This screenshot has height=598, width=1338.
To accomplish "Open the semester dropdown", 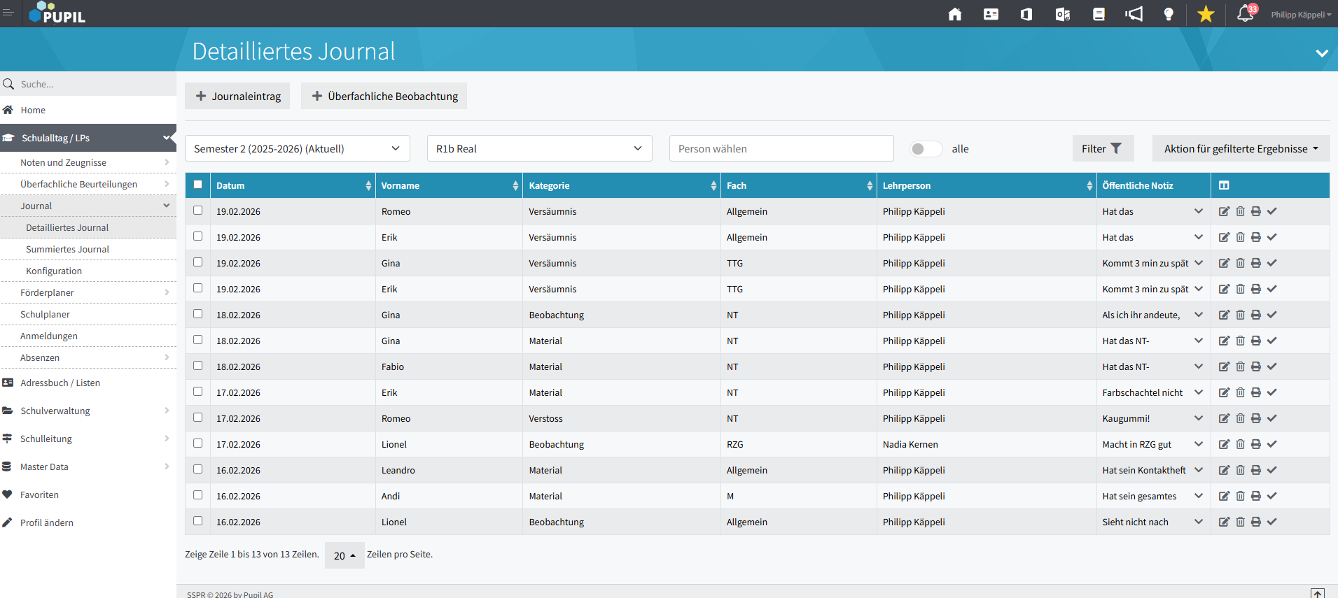I will click(297, 149).
